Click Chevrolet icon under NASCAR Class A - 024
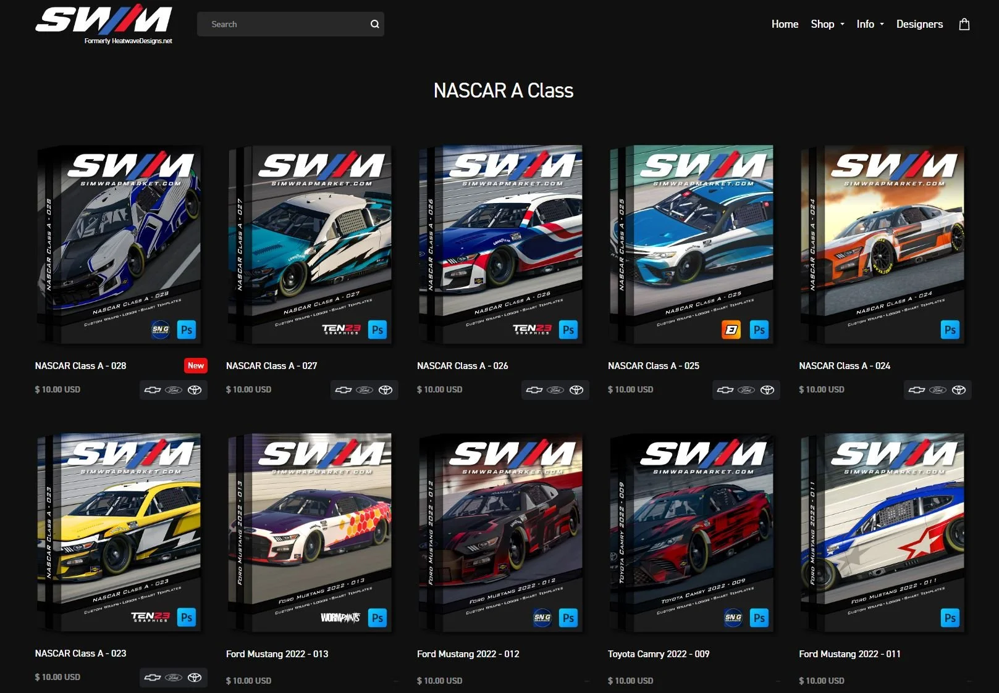999x693 pixels. pyautogui.click(x=917, y=390)
